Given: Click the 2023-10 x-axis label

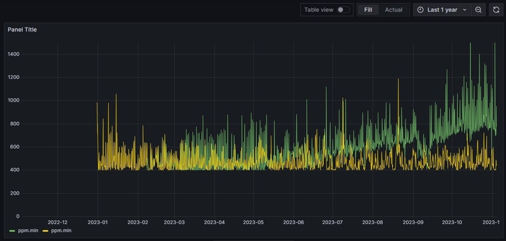Looking at the screenshot, I should [x=452, y=222].
